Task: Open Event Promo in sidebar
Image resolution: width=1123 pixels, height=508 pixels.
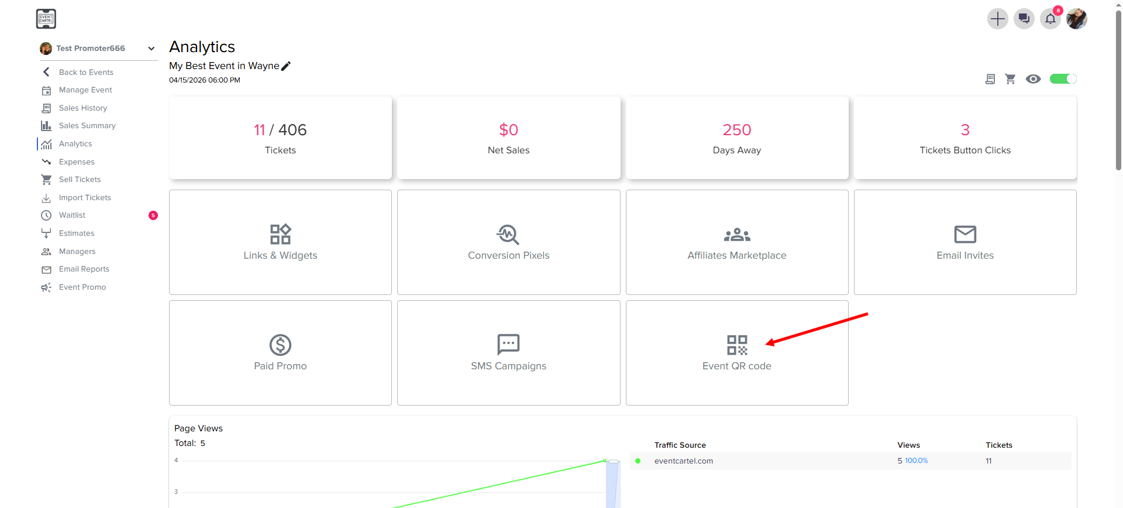Action: (x=82, y=287)
